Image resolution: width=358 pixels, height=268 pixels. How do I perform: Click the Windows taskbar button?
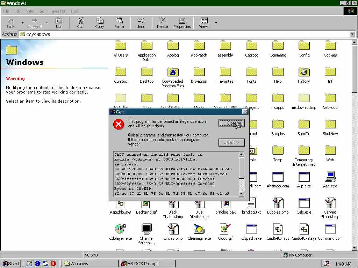tap(91, 264)
